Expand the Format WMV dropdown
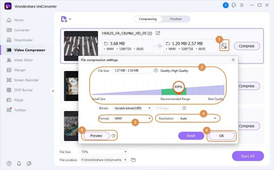 pos(132,118)
